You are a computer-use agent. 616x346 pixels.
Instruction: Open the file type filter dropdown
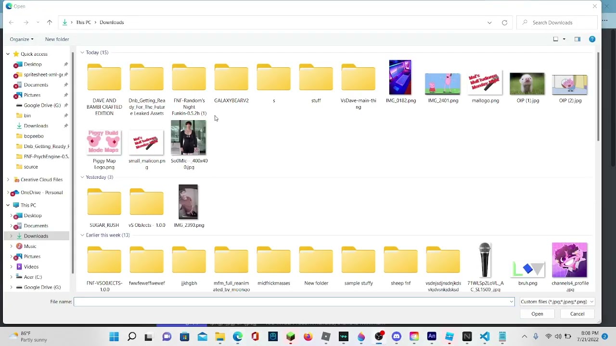point(557,302)
